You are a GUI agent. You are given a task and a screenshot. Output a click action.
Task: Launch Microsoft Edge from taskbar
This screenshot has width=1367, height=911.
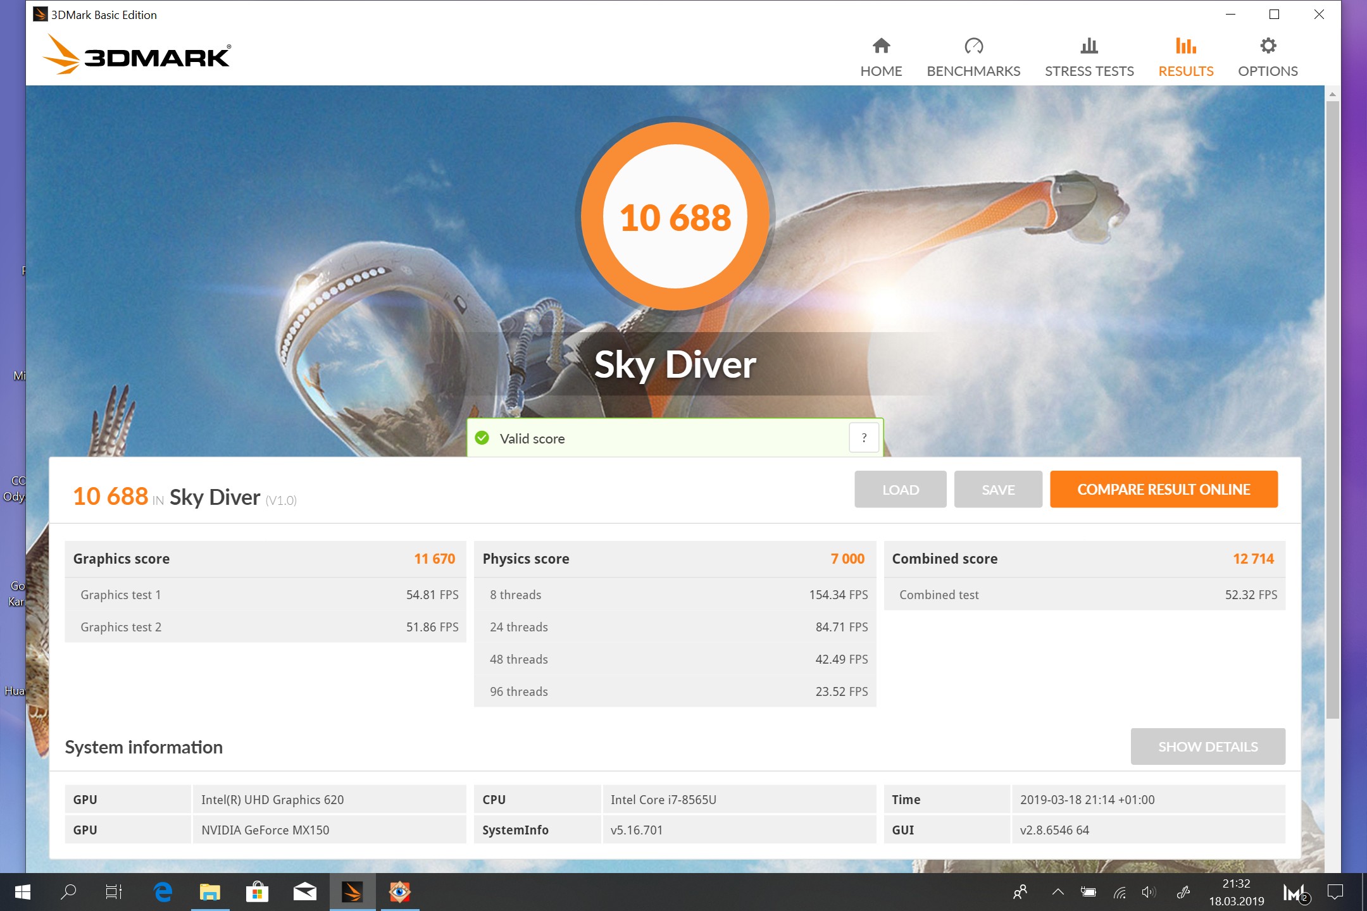pos(163,892)
